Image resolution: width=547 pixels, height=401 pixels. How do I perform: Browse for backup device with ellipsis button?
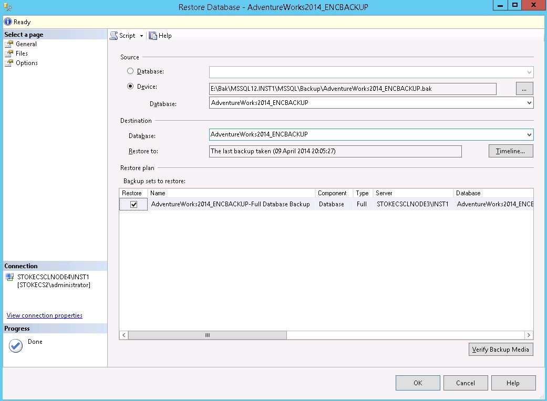click(x=524, y=89)
